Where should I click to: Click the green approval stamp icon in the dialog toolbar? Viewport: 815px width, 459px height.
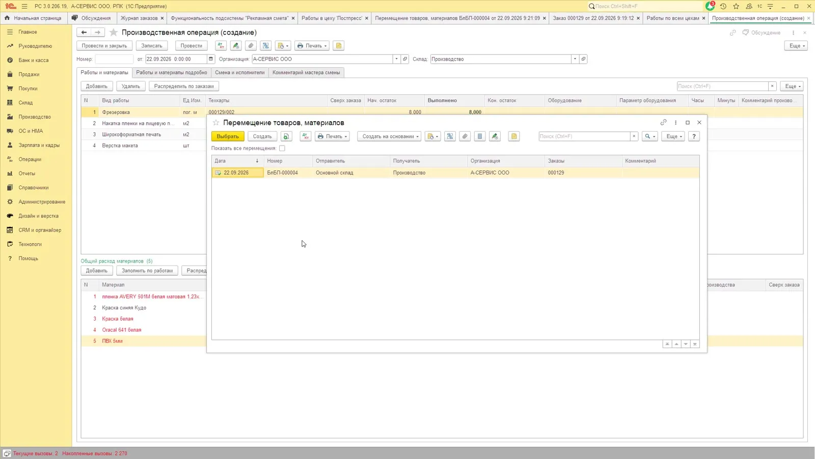coord(495,136)
